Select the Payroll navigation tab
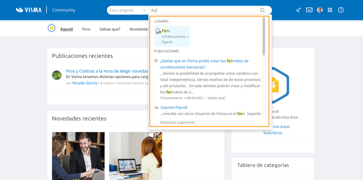 point(66,29)
